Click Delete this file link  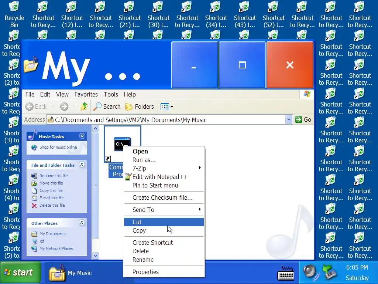tap(52, 205)
